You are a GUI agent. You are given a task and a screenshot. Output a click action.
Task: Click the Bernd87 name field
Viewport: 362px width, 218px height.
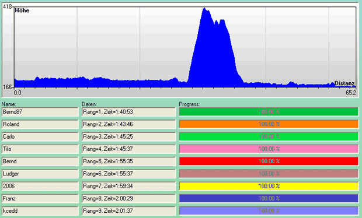[40, 112]
